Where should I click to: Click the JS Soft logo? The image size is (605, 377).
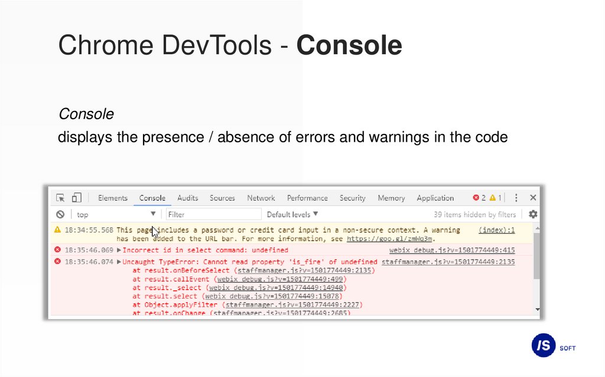click(x=544, y=346)
